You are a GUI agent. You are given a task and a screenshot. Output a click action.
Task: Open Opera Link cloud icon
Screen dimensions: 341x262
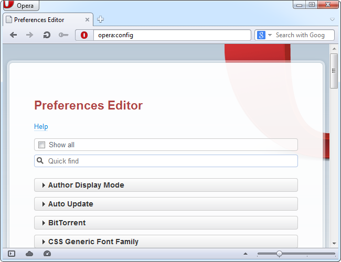point(29,254)
